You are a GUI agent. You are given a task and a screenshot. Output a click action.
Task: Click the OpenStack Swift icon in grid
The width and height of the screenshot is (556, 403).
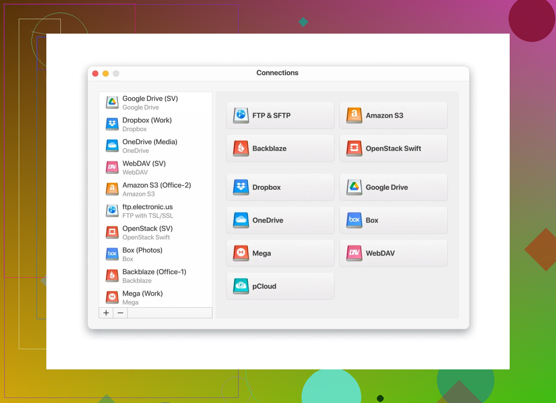(x=354, y=149)
